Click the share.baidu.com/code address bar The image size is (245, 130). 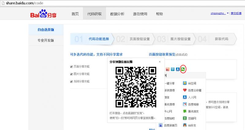pos(123,3)
